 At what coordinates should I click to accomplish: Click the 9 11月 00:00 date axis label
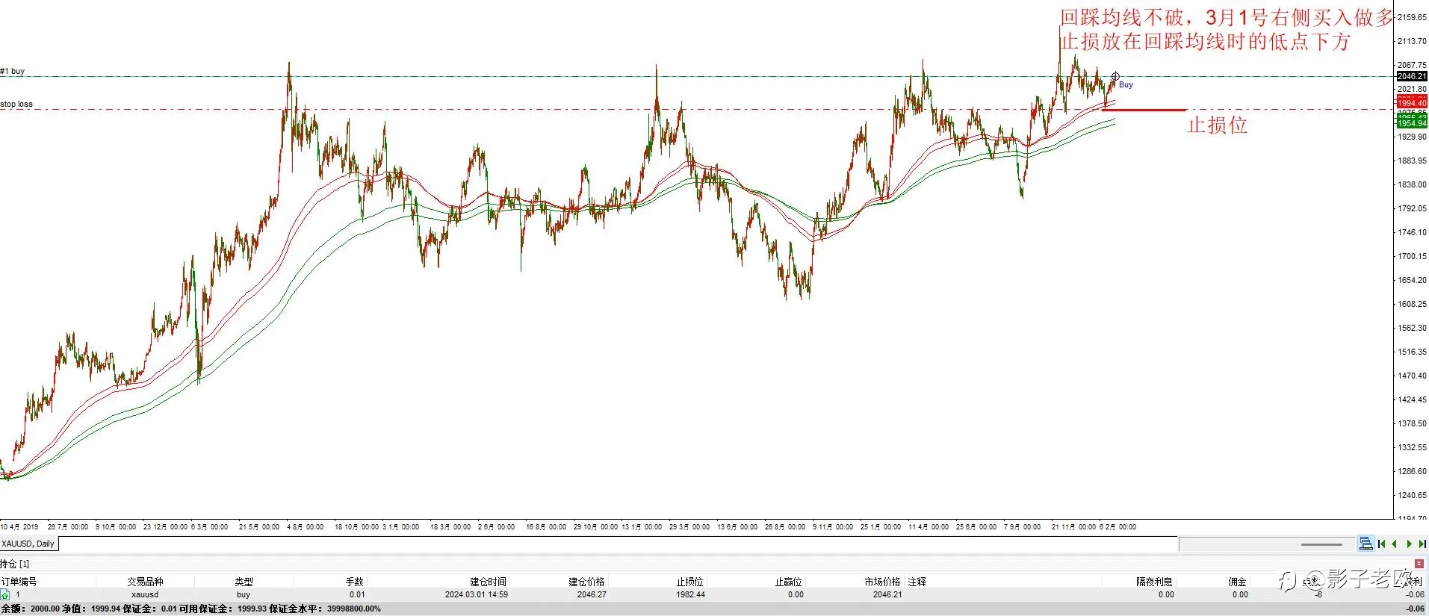[x=833, y=527]
